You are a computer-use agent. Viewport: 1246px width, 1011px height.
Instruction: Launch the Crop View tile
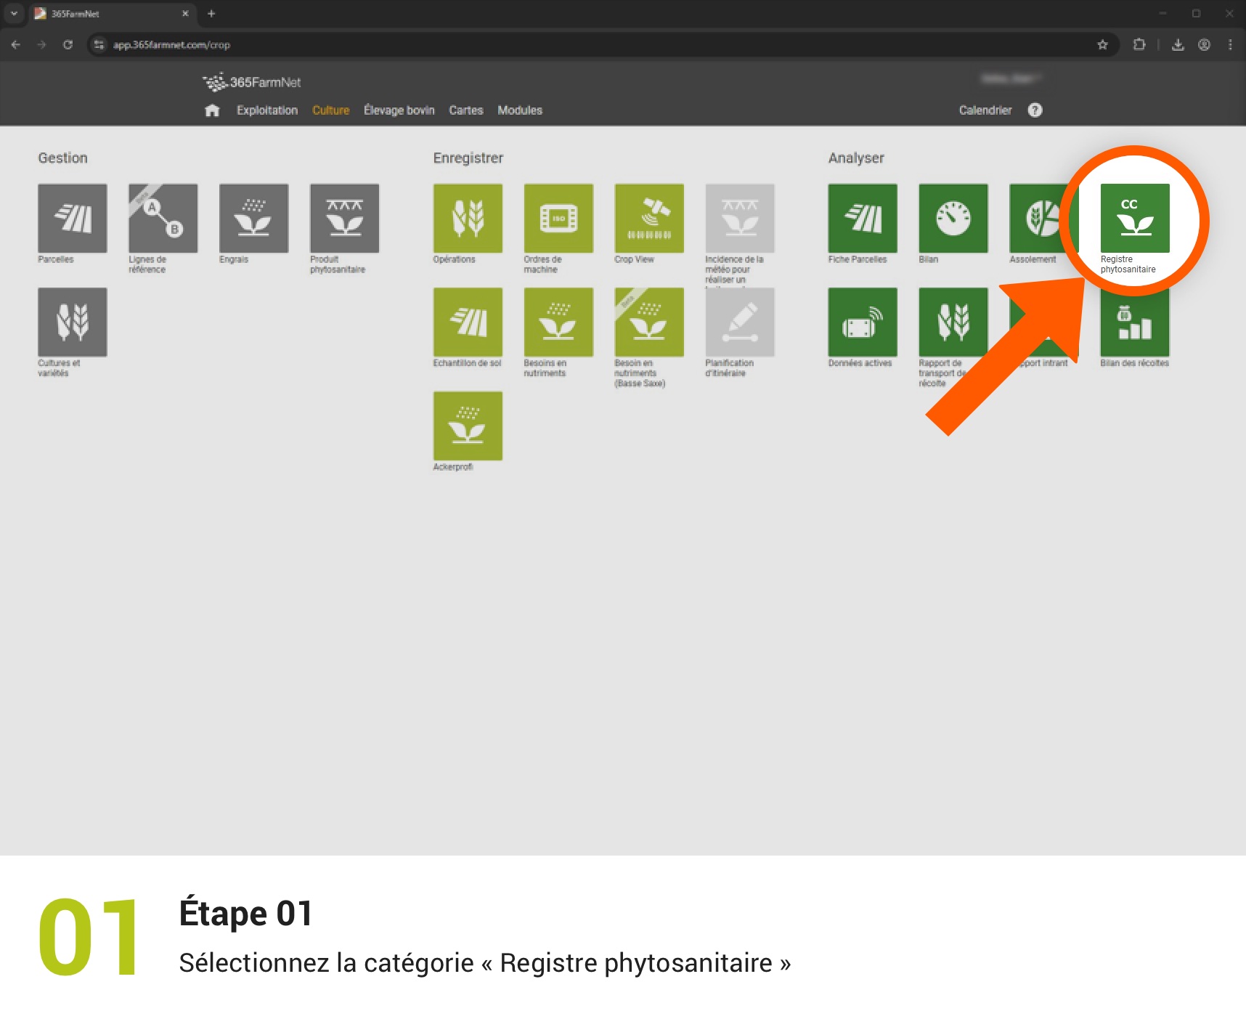648,218
